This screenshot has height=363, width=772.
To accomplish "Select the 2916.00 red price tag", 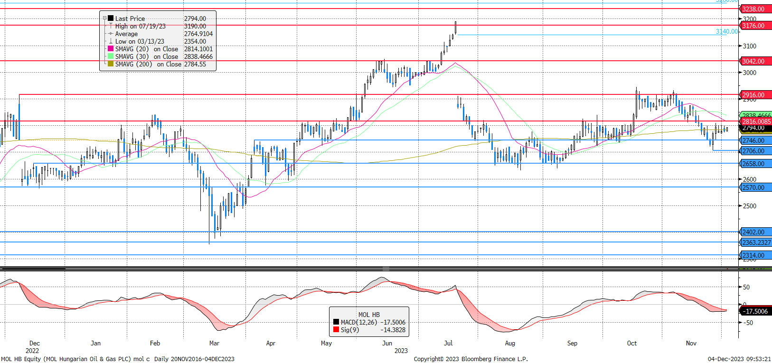I will coord(755,95).
